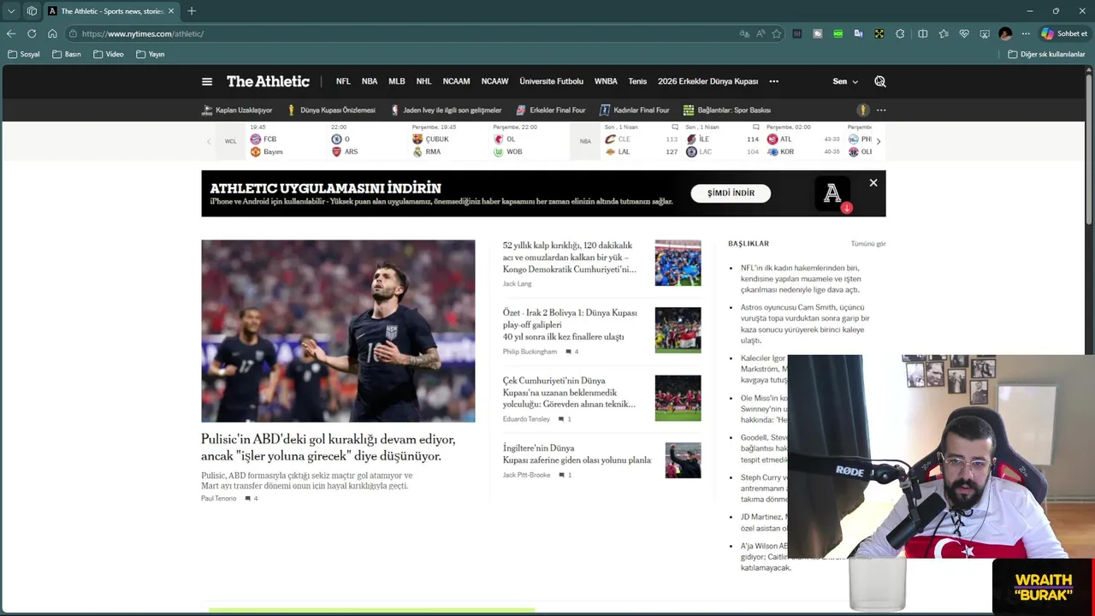
Task: Open the NFL section
Action: [343, 81]
